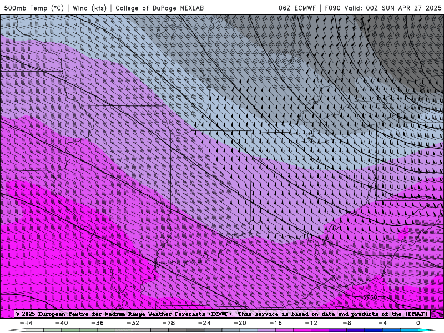Screen dimensions: 444x333
Task: Click the "Valid: 00Z SUN APR 27 2025" text
Action: 393,8
